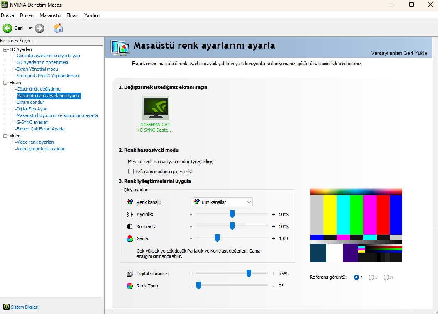
Task: Open Çözünürlük değiştirme page
Action: pos(39,89)
